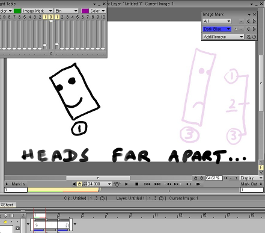The width and height of the screenshot is (265, 233).
Task: Open the Color dropdown beside purple swatch
Action: pos(97,11)
